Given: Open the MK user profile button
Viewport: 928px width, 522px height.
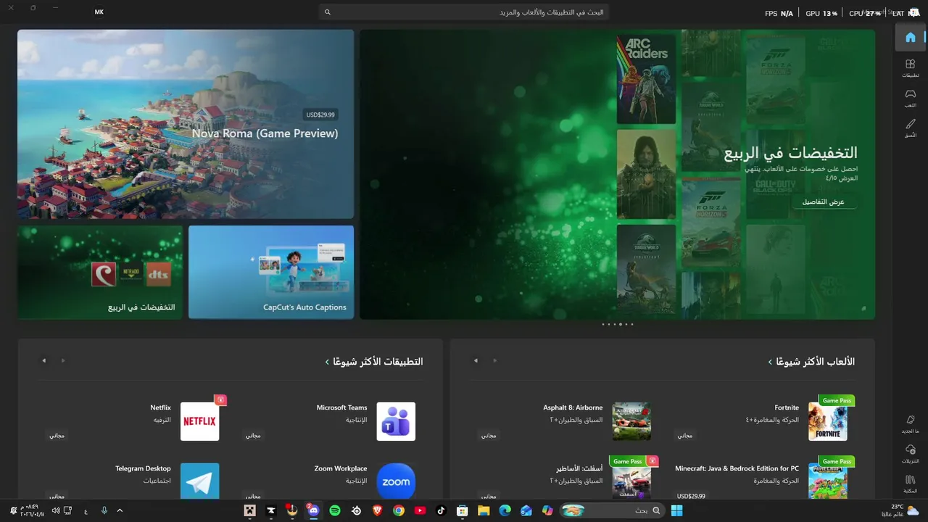Looking at the screenshot, I should point(99,12).
